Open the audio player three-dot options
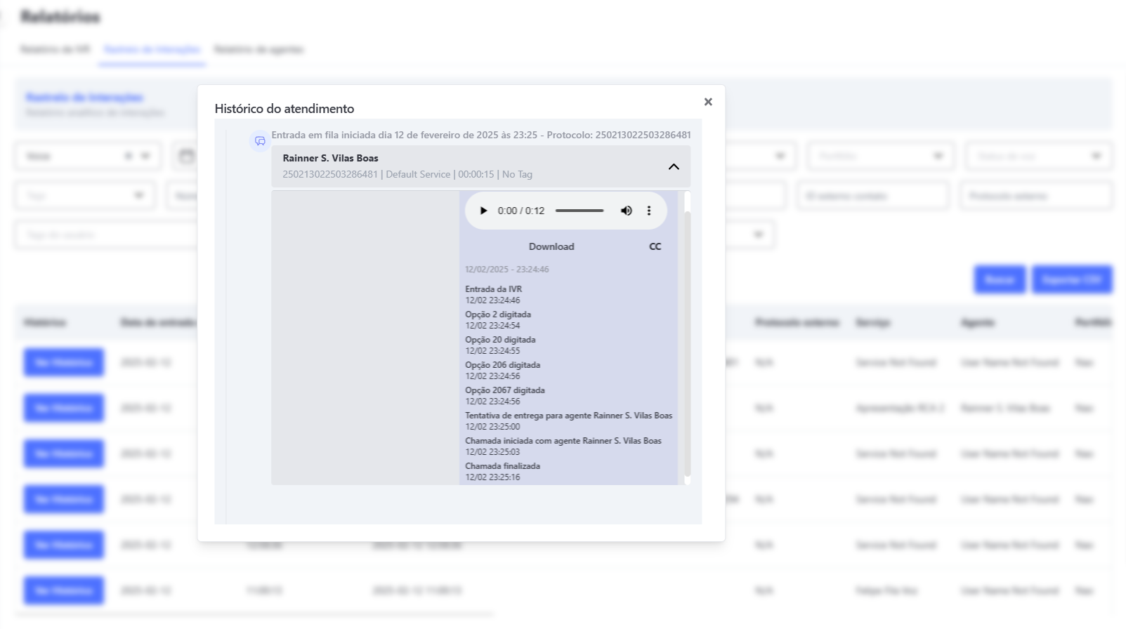 click(649, 211)
